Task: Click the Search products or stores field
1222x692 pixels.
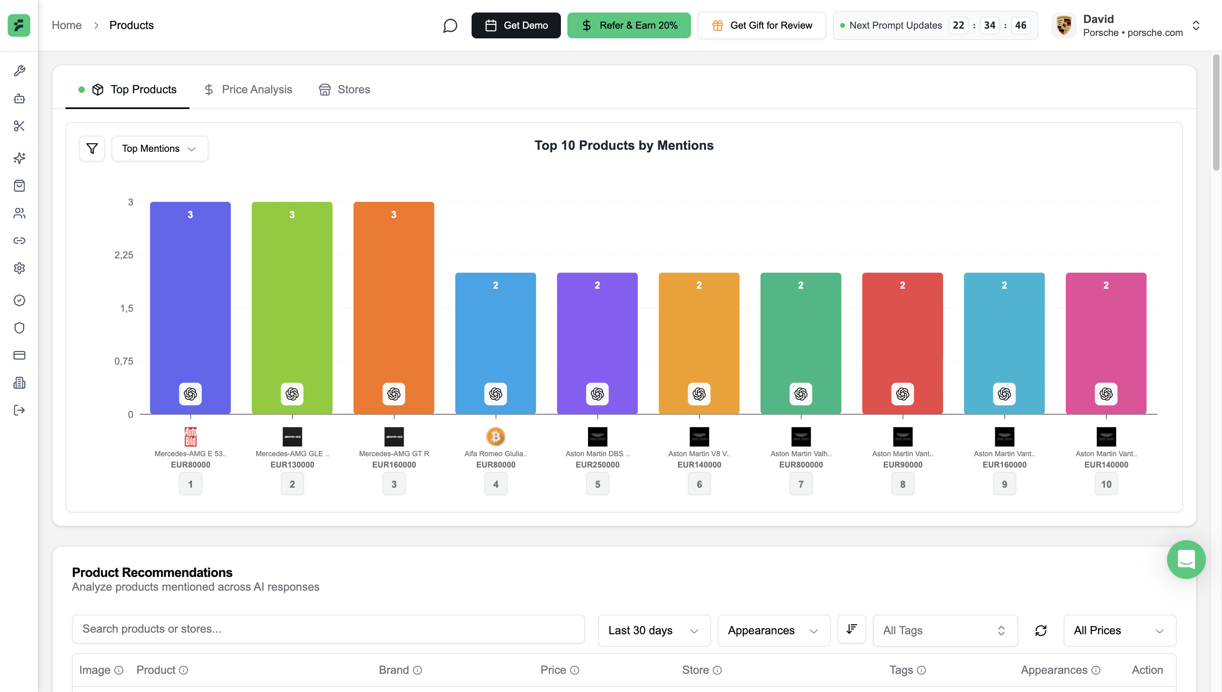Action: point(328,629)
